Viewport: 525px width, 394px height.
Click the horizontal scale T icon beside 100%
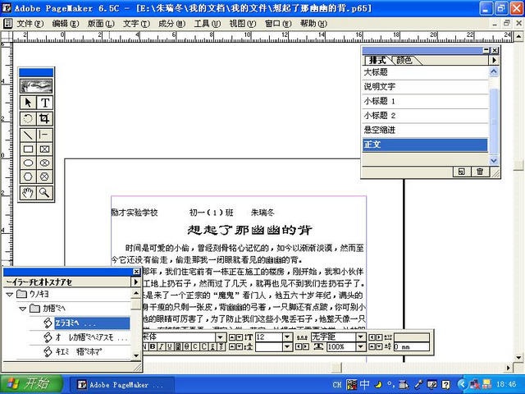pos(318,346)
